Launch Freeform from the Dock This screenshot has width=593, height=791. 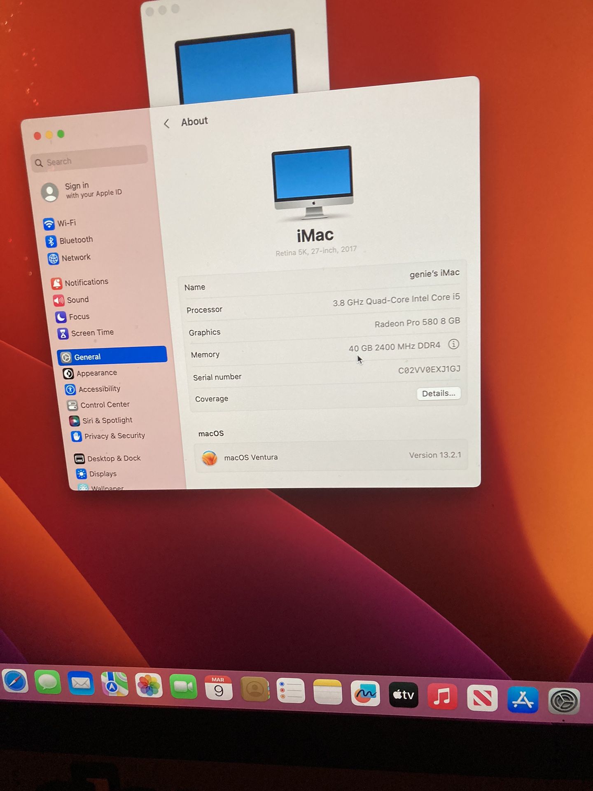pyautogui.click(x=365, y=694)
